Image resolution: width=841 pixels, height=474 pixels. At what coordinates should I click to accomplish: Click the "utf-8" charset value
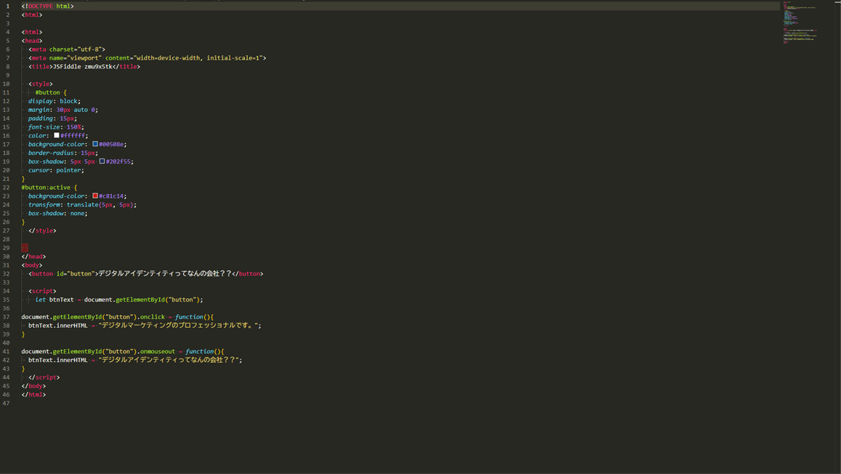89,49
